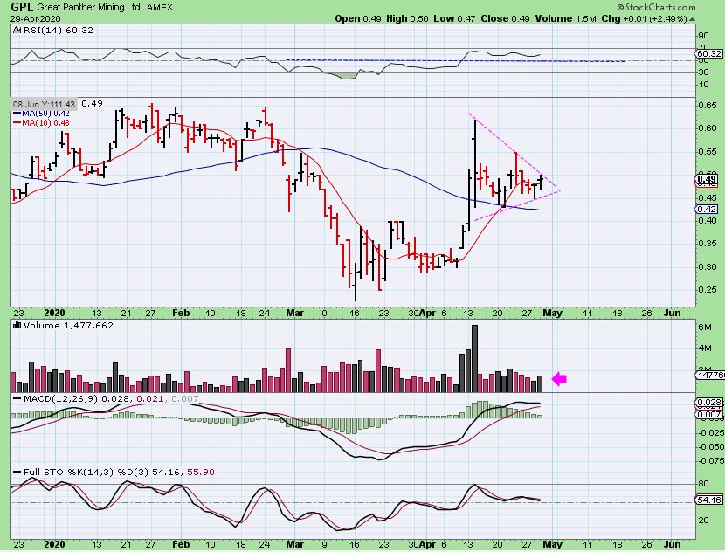Open the StockCharts.com attribution link
The width and height of the screenshot is (725, 552).
tap(657, 7)
